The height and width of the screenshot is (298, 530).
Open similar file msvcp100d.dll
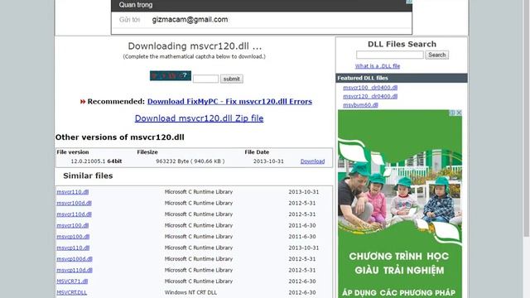coord(75,258)
